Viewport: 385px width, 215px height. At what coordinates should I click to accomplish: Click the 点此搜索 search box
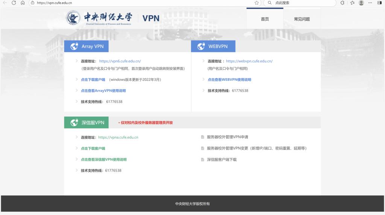point(301,3)
